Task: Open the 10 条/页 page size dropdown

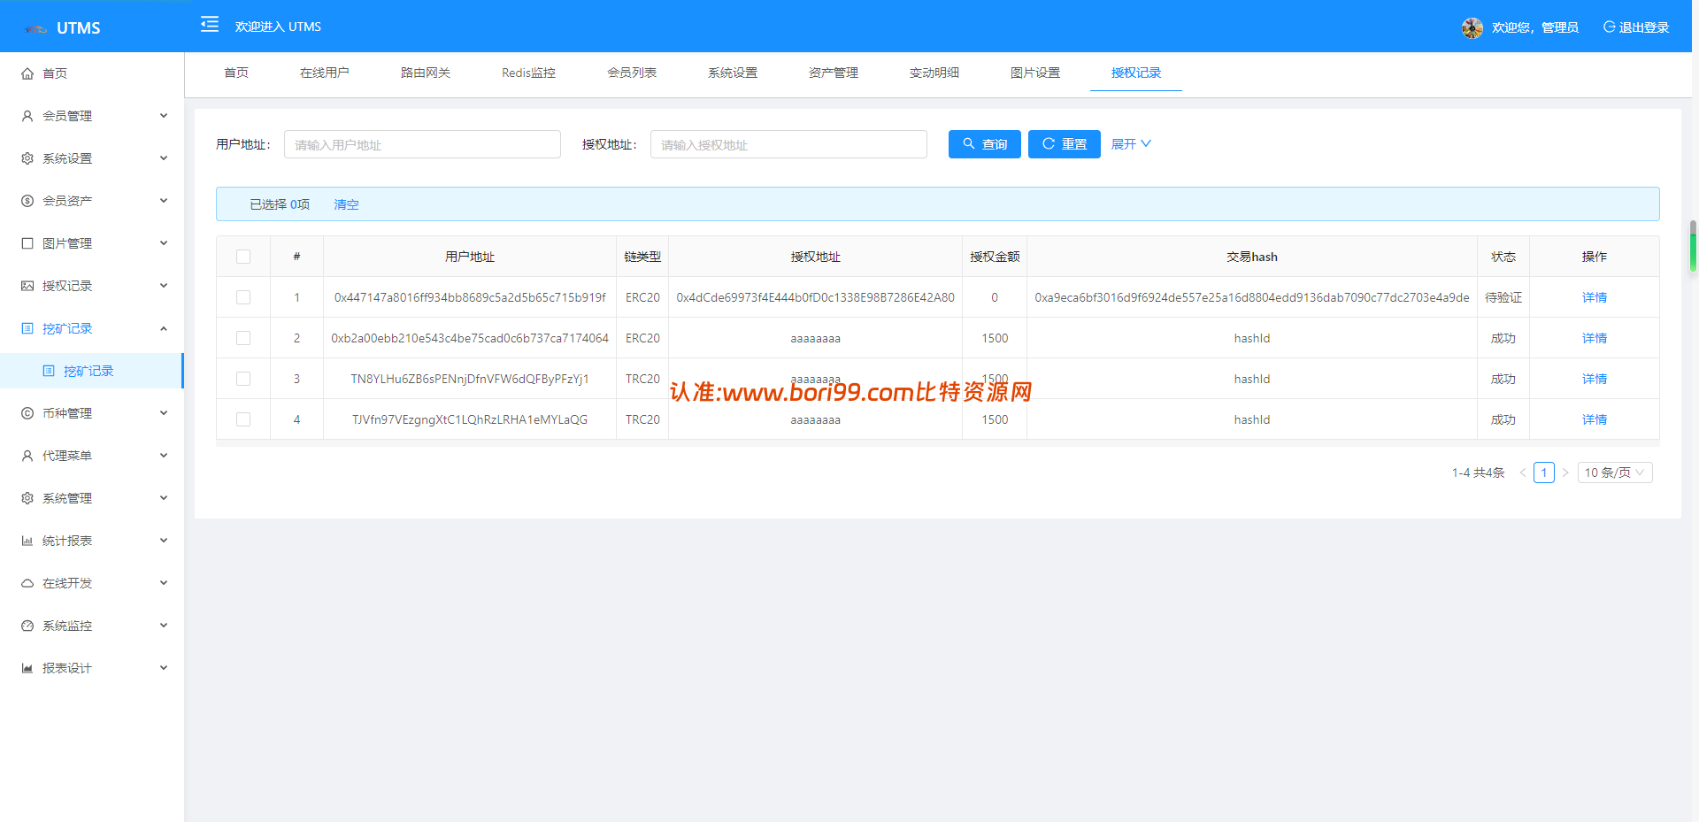Action: click(x=1615, y=472)
